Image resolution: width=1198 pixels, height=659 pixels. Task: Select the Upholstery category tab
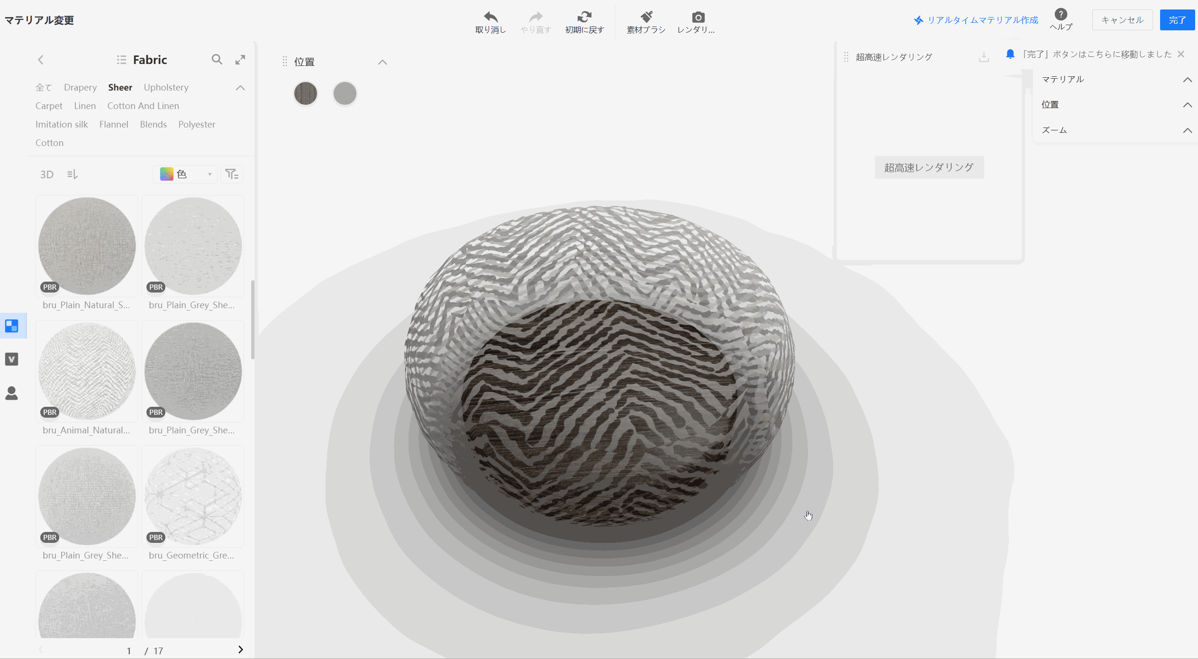166,88
